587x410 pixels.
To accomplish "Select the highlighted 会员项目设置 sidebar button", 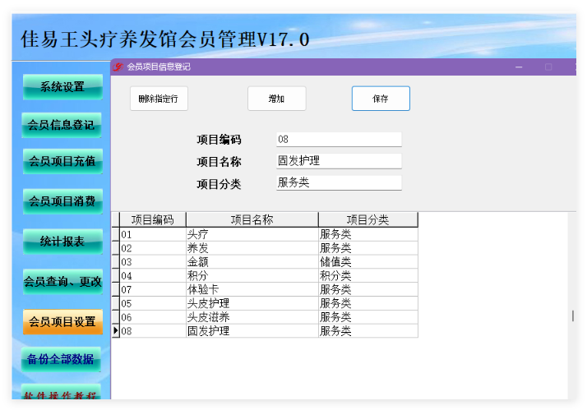I will [x=62, y=321].
